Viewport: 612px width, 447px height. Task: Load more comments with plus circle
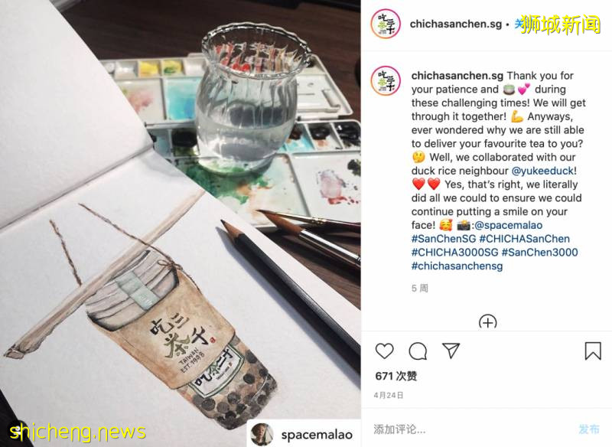pyautogui.click(x=487, y=321)
